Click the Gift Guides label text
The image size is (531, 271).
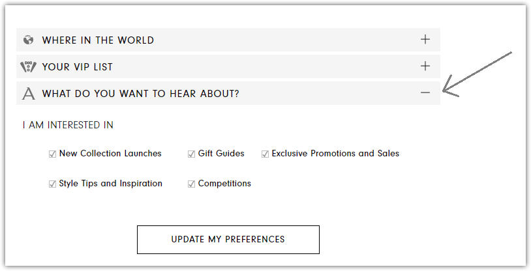[221, 154]
